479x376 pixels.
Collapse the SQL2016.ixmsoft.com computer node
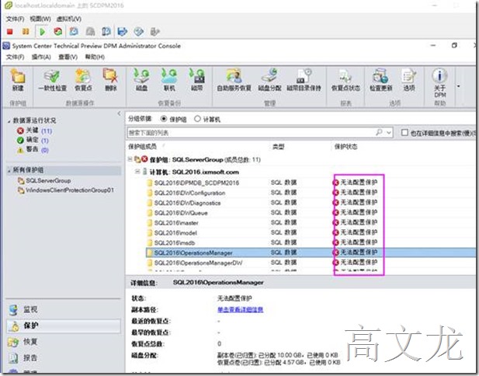(137, 172)
